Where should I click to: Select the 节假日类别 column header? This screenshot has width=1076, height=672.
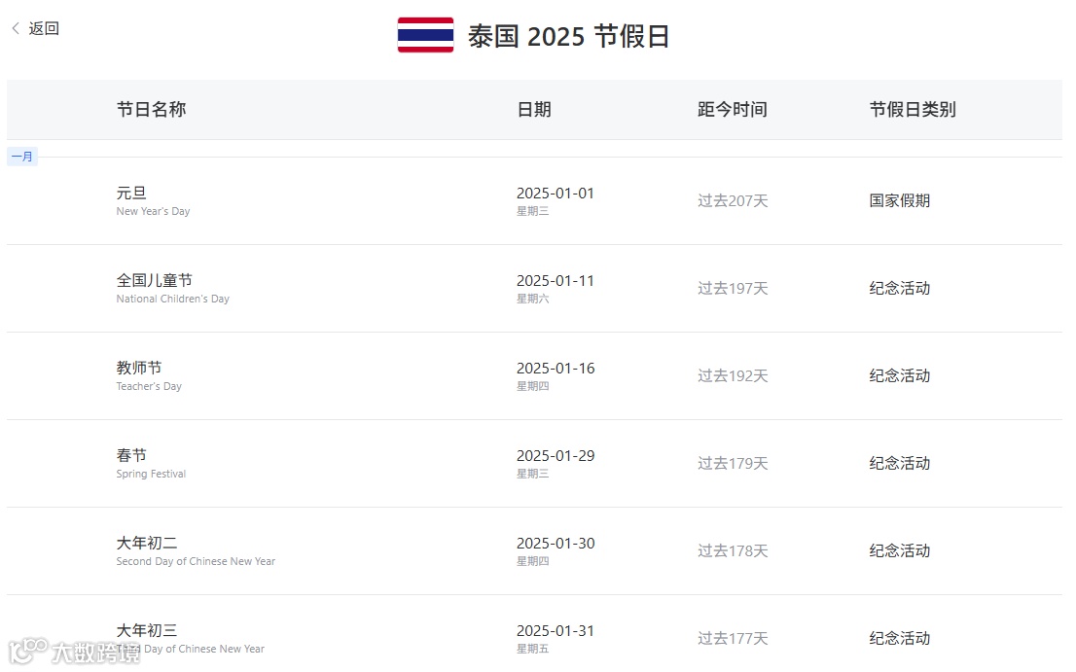point(912,109)
